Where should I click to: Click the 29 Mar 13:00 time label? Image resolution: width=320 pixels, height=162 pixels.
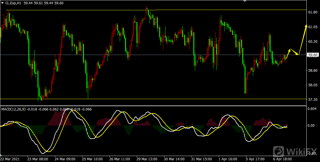(147, 159)
